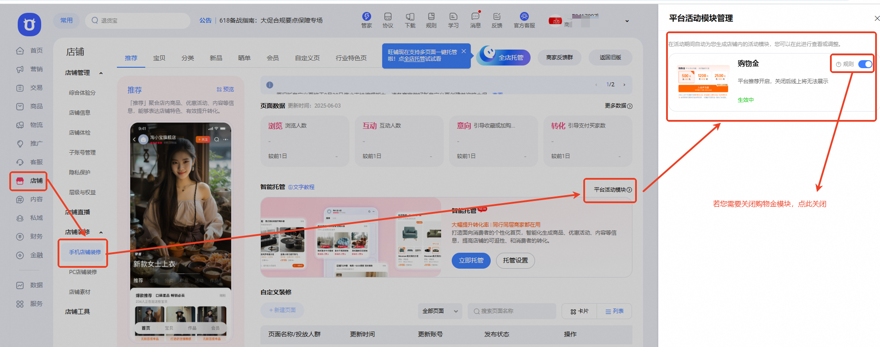Screen dimensions: 880x347
Task: Click the 退货宝 search field
Action: pos(138,21)
